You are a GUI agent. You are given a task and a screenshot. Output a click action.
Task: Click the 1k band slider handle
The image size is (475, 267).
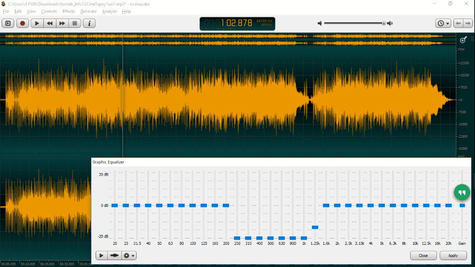point(304,238)
